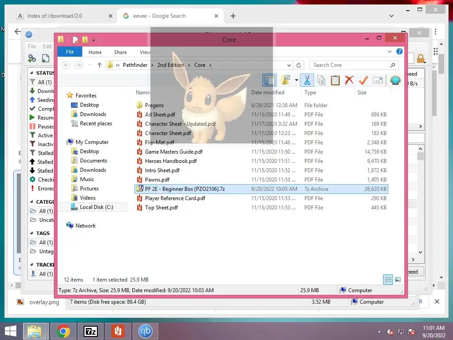Screen dimensions: 453x340
Task: Go forward in Explorer navigation
Action: (x=79, y=65)
